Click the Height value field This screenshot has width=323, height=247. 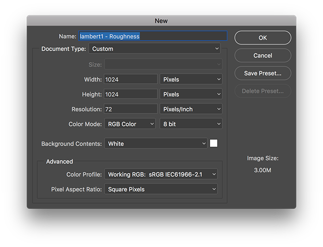(131, 94)
